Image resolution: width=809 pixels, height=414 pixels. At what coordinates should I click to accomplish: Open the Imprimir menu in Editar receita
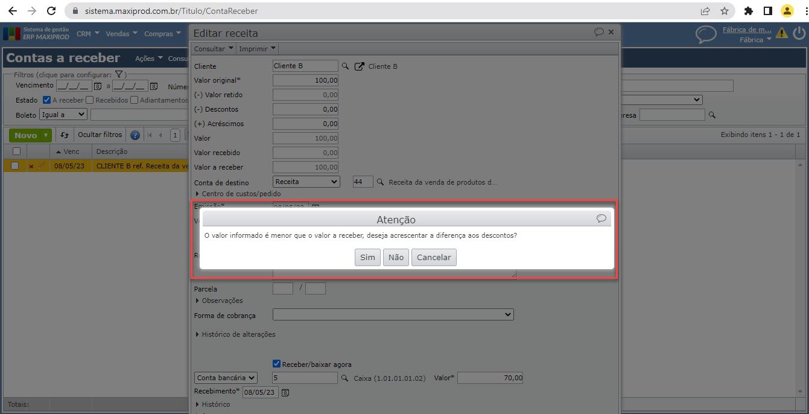(x=258, y=49)
